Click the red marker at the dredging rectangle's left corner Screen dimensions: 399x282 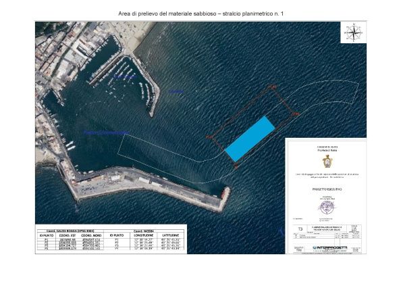(x=209, y=137)
